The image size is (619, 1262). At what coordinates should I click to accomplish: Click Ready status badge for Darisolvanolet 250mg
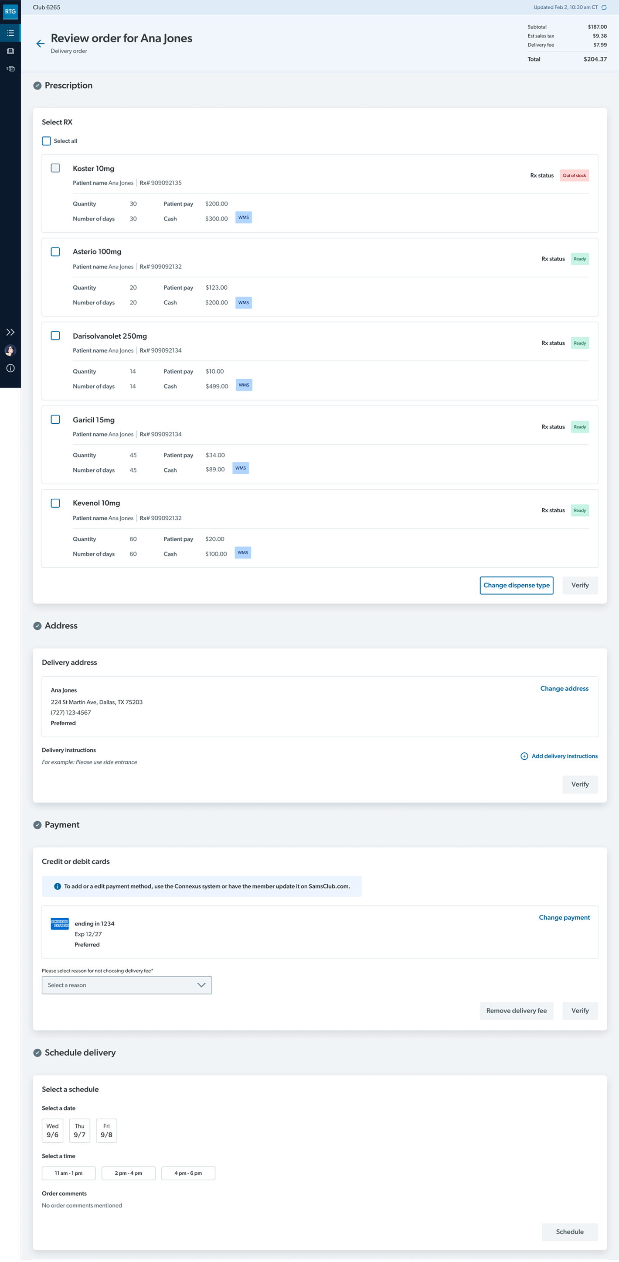(580, 343)
